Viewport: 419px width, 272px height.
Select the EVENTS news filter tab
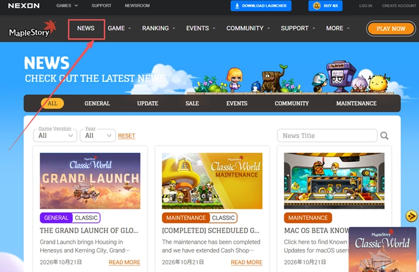(x=237, y=104)
